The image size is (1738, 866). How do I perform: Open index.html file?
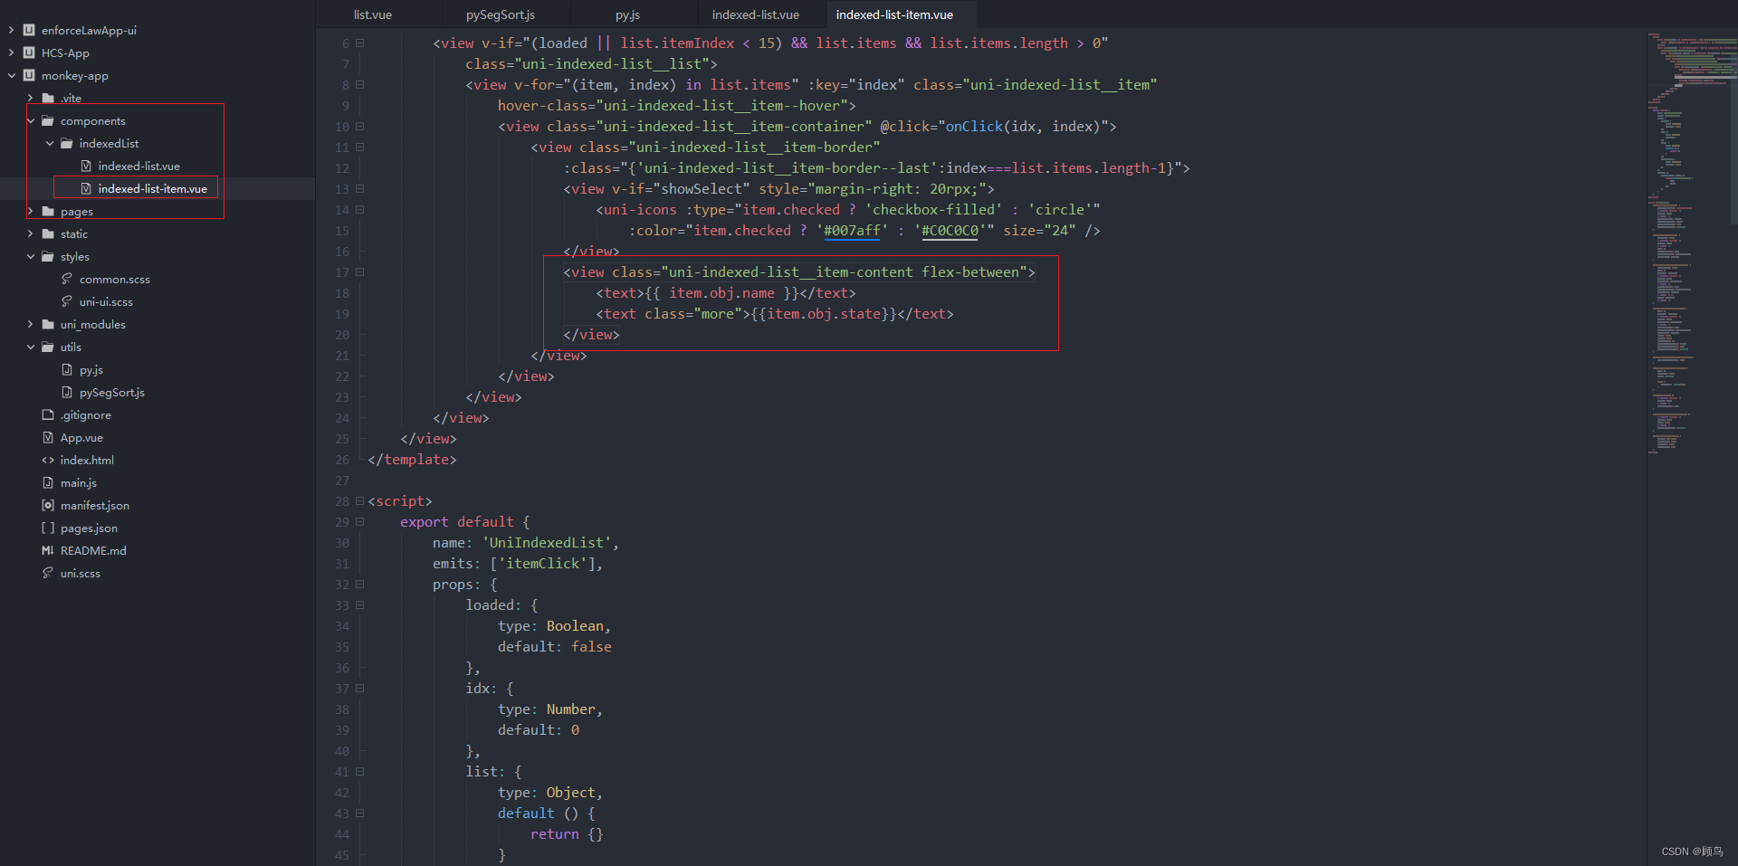point(87,460)
